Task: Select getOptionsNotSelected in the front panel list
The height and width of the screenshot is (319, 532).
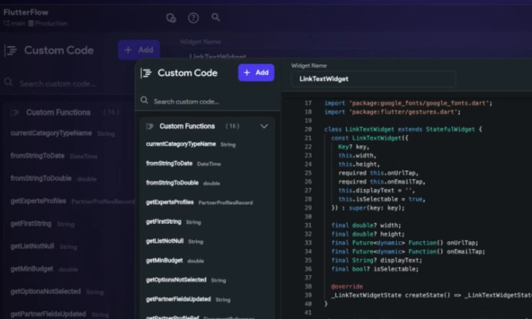Action: click(176, 280)
